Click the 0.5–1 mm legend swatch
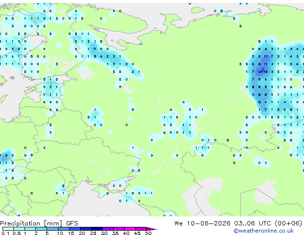 pos(19,229)
